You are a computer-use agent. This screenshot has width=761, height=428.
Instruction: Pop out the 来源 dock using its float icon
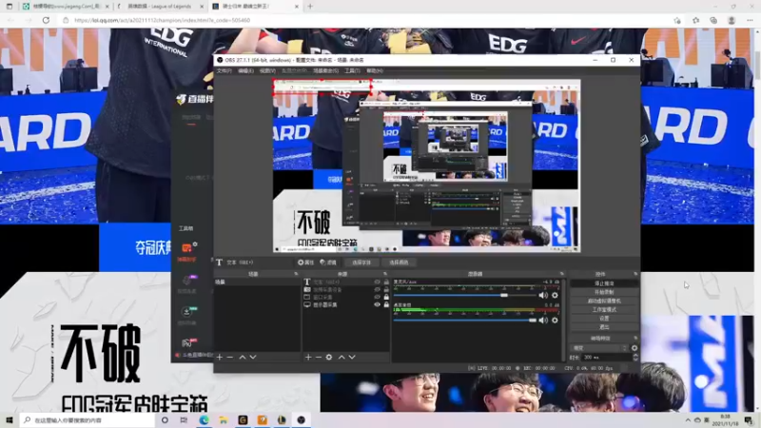point(385,274)
